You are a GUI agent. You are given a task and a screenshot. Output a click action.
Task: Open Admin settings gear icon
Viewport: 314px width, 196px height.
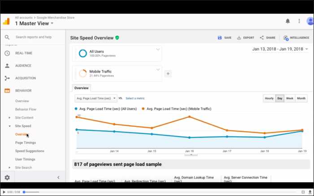7,177
